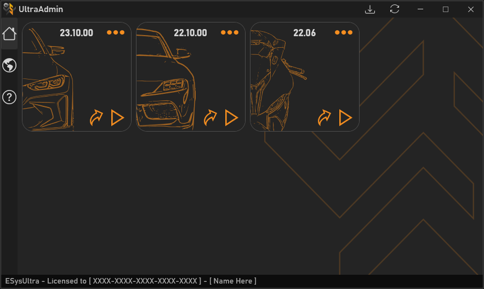Minimize the UltraAdmin window
484x289 pixels.
pos(420,9)
